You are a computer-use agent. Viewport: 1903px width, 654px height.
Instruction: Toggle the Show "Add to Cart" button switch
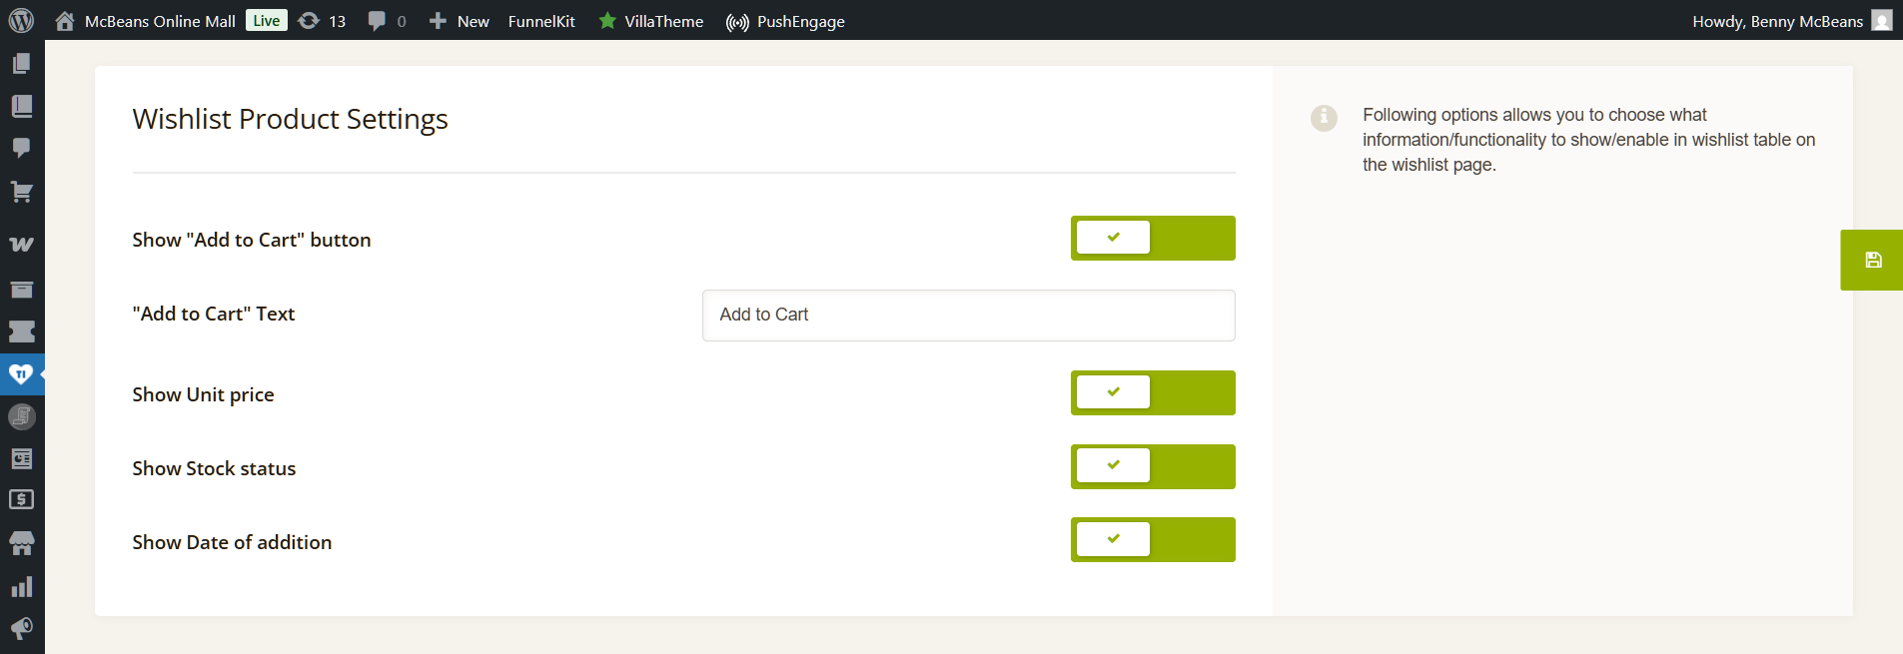pos(1152,239)
